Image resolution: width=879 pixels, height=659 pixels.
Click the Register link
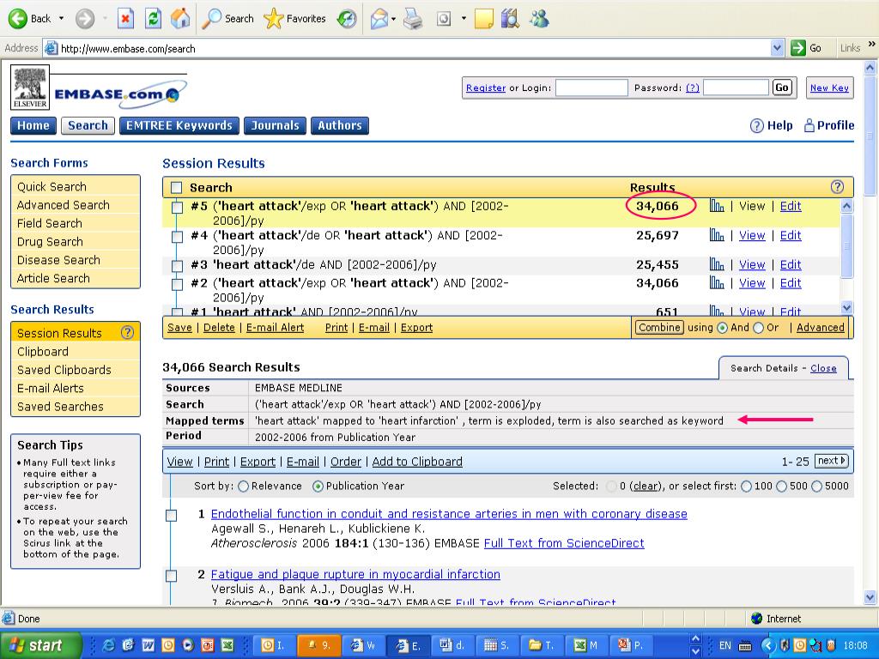coord(486,88)
